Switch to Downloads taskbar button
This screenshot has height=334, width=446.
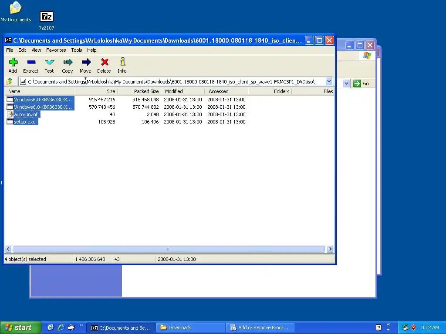click(190, 327)
